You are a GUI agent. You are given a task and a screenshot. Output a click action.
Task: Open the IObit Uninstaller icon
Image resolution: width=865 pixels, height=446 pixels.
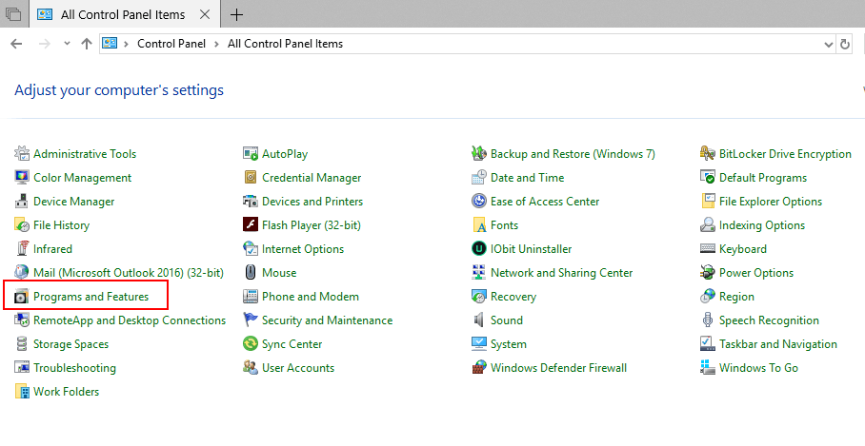pos(480,249)
